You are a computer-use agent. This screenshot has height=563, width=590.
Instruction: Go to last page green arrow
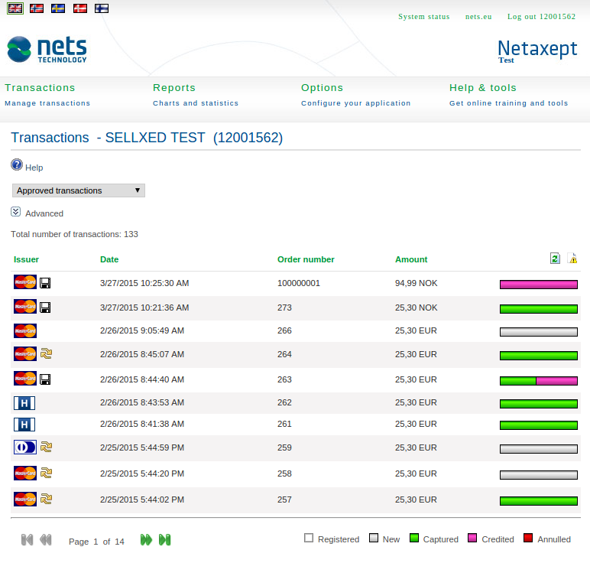click(165, 539)
